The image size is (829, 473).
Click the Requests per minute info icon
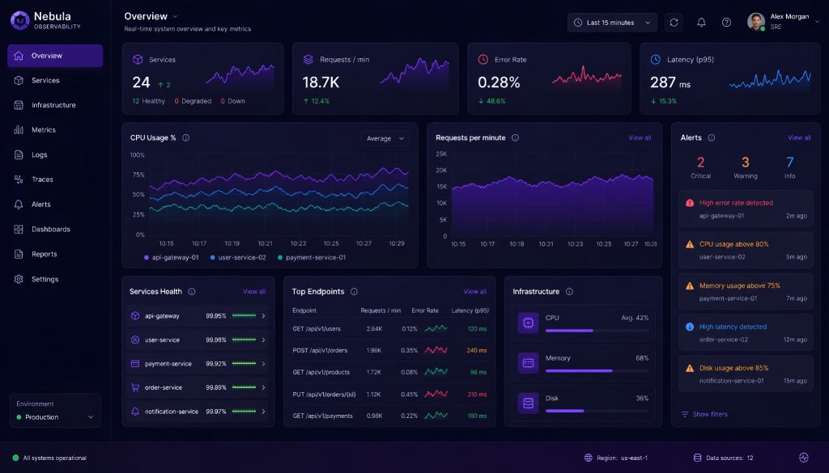[x=515, y=137]
